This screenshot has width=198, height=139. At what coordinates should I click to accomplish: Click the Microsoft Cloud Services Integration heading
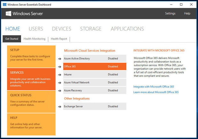[x=90, y=51]
